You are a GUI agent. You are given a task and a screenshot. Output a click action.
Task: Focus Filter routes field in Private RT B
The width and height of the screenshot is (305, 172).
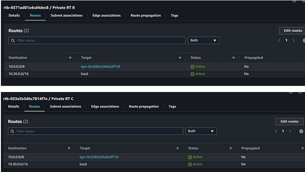97,40
